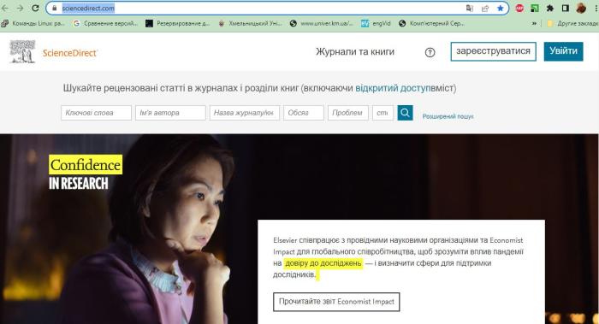The width and height of the screenshot is (599, 324).
Task: Follow the highlighted 'довіру до досліджень' link
Action: click(x=323, y=263)
